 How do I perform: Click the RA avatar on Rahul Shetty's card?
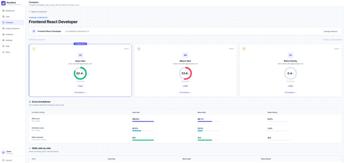coord(291,55)
